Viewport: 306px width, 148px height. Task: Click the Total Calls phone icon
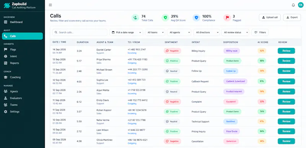[135, 18]
